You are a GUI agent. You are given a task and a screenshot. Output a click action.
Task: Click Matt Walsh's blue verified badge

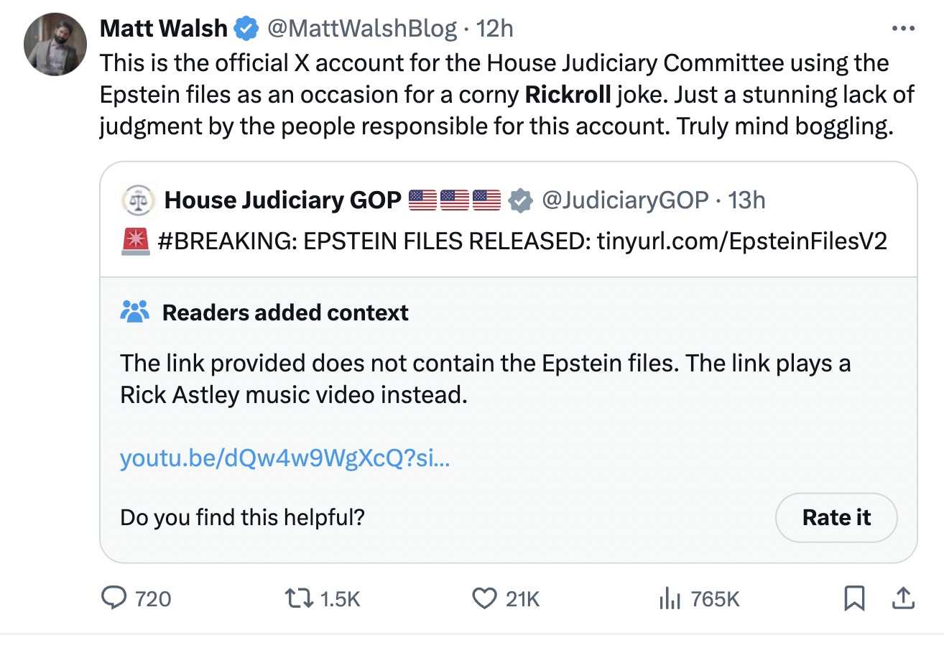[x=247, y=29]
